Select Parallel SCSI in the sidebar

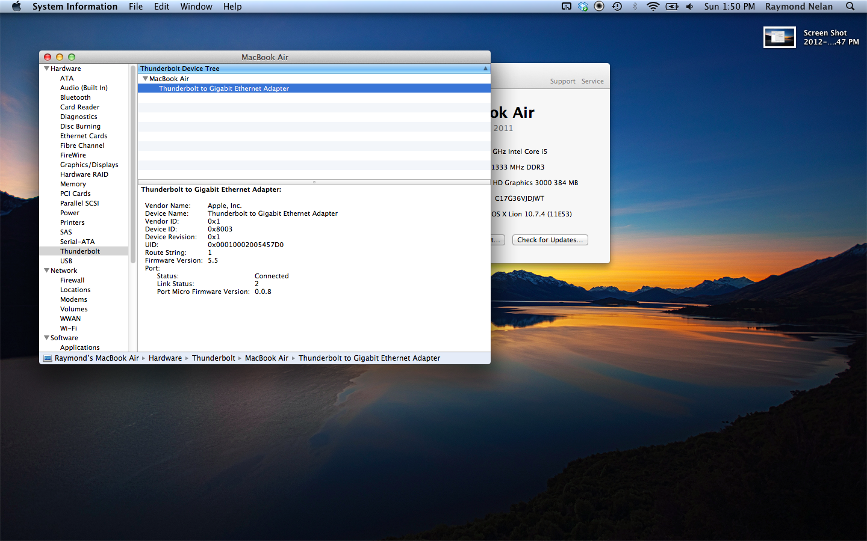(x=79, y=203)
